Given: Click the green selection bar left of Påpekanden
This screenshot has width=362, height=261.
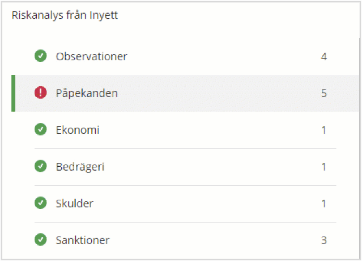Looking at the screenshot, I should click(14, 93).
